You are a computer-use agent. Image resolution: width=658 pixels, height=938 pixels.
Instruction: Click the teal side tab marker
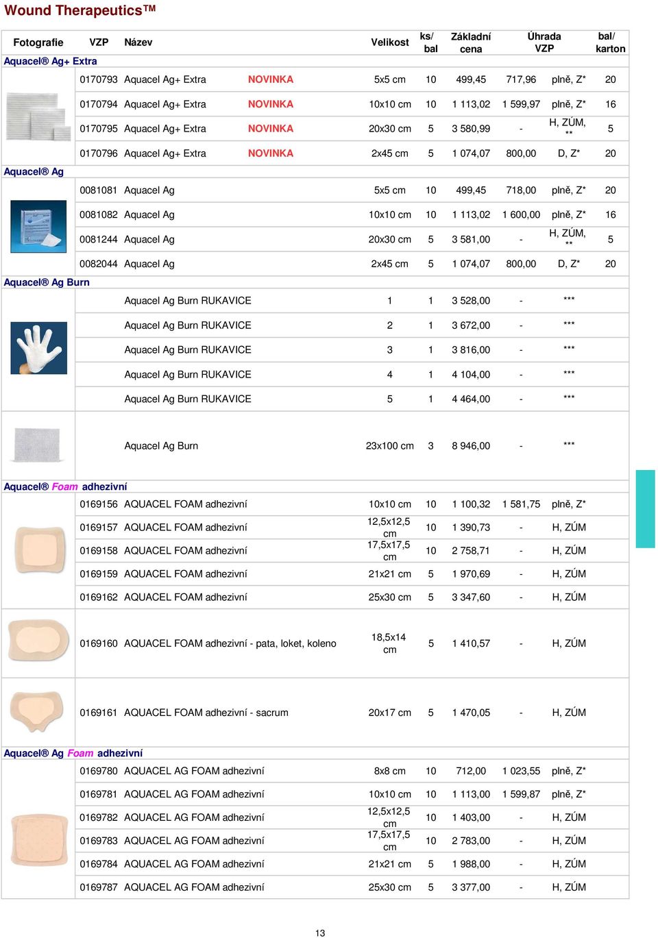(x=646, y=508)
